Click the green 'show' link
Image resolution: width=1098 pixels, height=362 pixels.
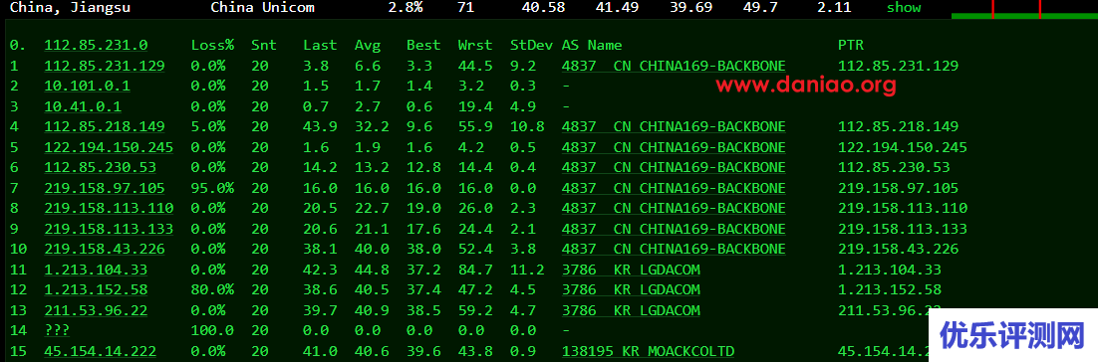coord(904,8)
